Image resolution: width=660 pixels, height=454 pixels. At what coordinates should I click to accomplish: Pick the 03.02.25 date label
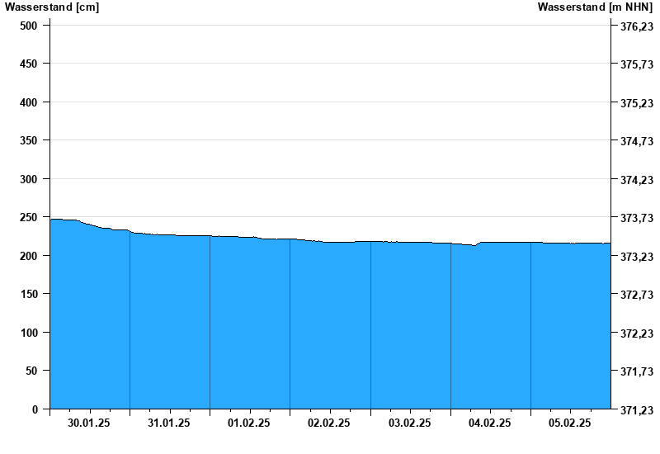tap(409, 423)
